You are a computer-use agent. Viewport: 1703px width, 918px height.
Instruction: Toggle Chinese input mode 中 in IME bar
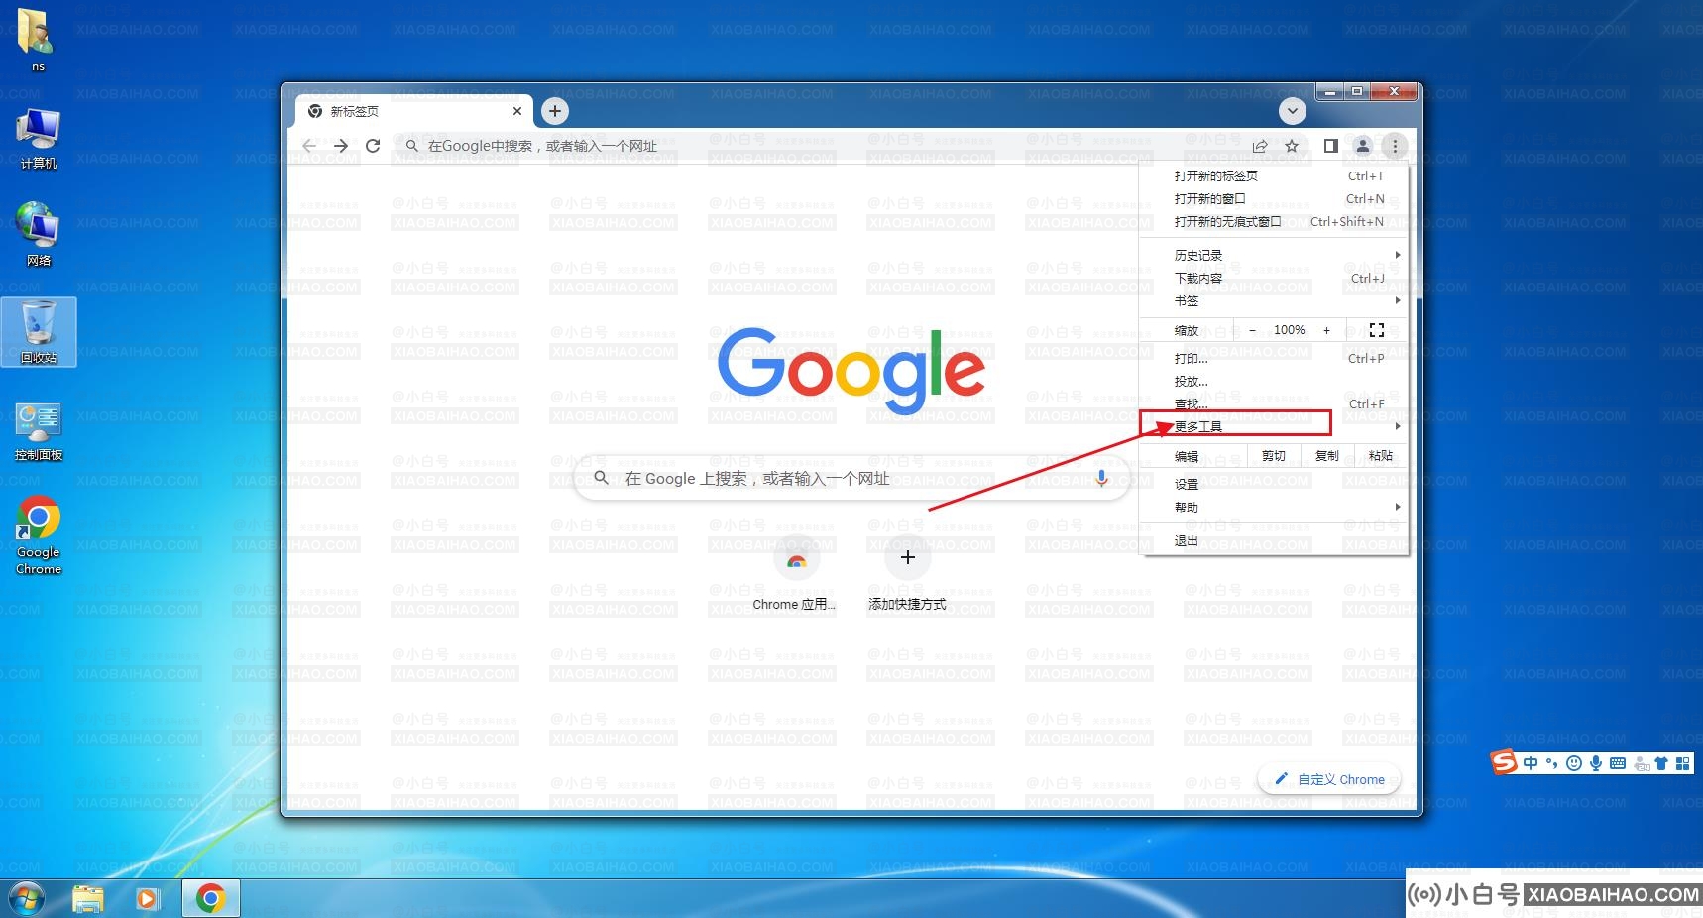pyautogui.click(x=1531, y=763)
